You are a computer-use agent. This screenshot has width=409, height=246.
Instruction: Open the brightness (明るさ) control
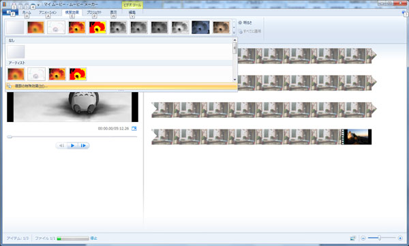coord(245,22)
